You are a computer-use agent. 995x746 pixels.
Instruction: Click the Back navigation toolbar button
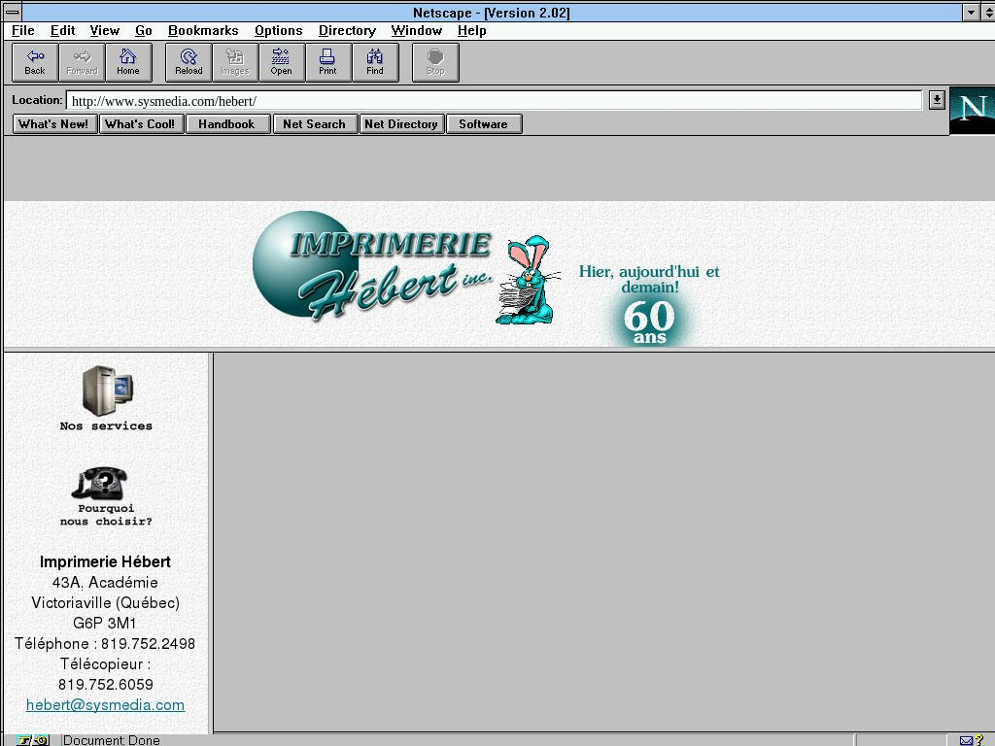[x=35, y=62]
